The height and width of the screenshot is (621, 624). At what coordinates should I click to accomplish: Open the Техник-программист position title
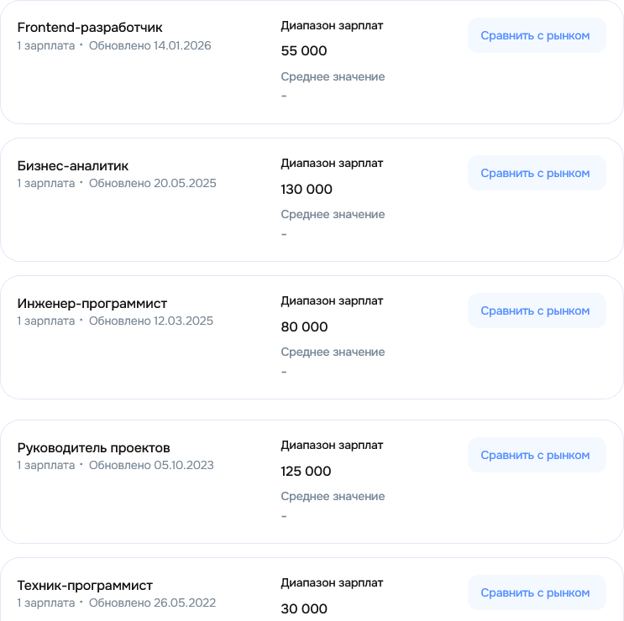(x=85, y=585)
